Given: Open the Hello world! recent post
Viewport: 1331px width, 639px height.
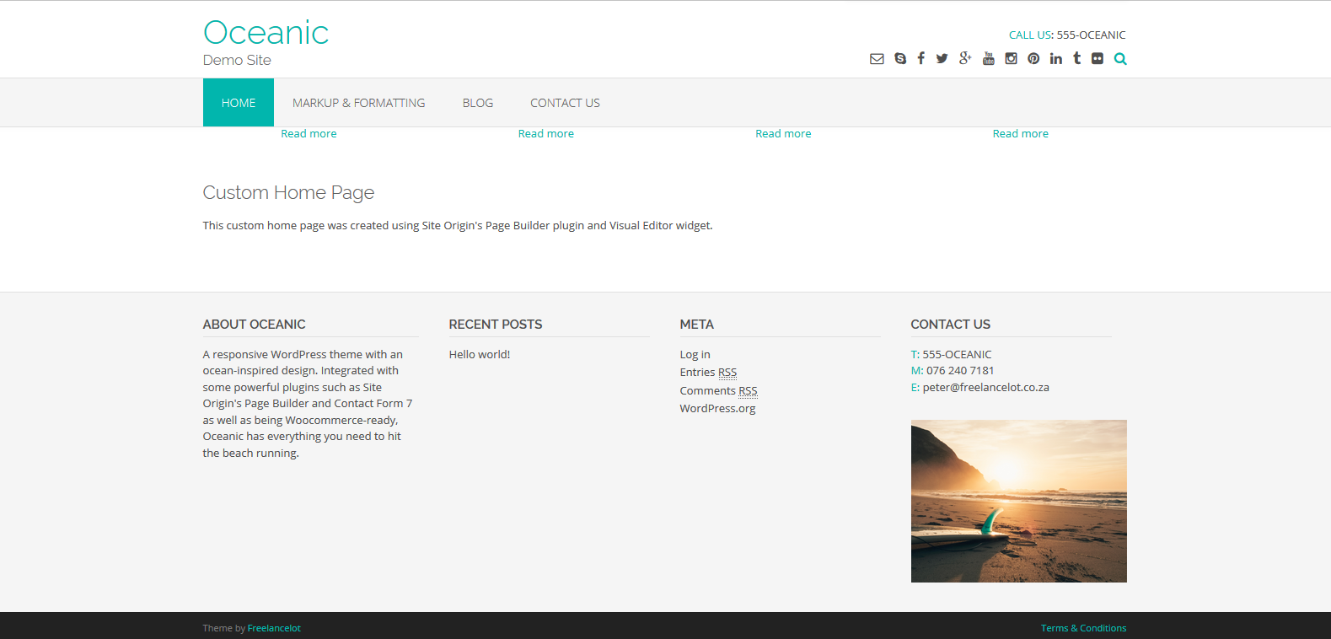Looking at the screenshot, I should (480, 355).
